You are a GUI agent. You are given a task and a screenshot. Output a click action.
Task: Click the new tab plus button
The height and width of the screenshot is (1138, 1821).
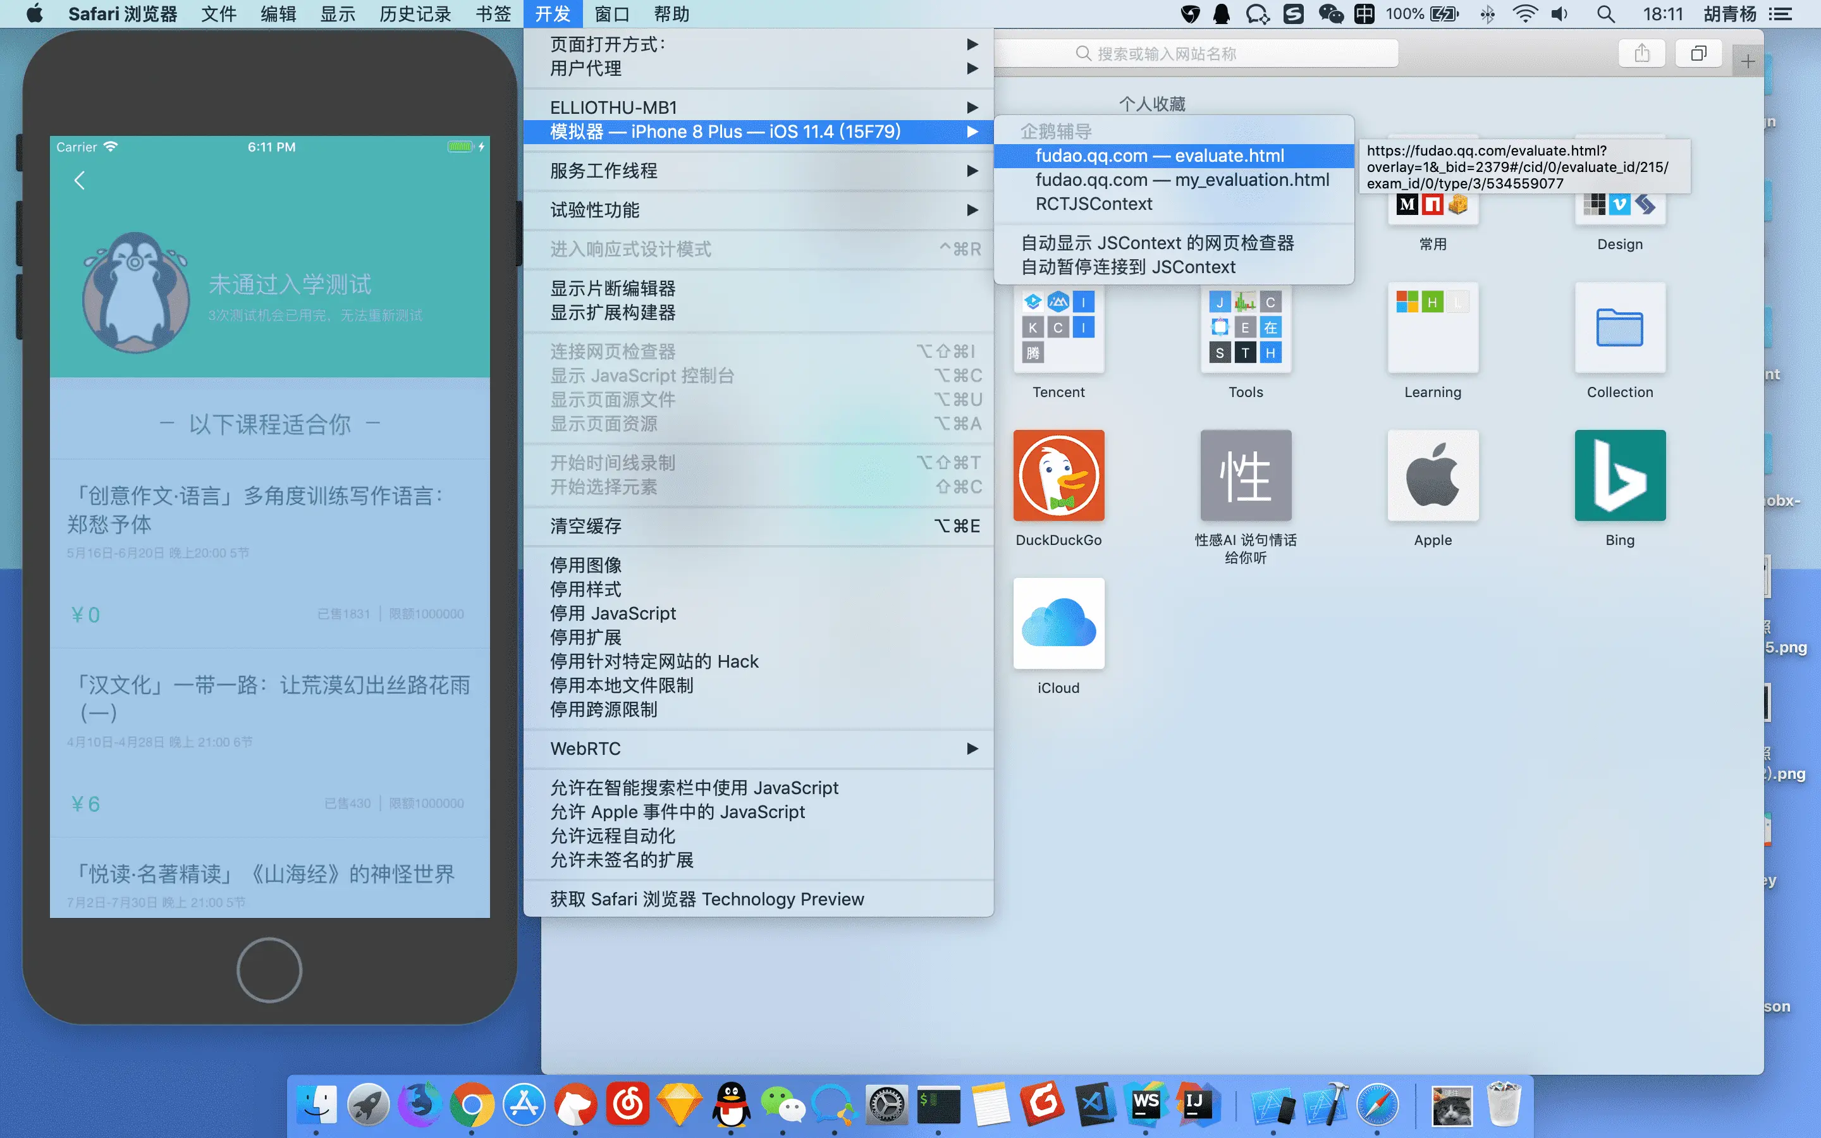1747,62
